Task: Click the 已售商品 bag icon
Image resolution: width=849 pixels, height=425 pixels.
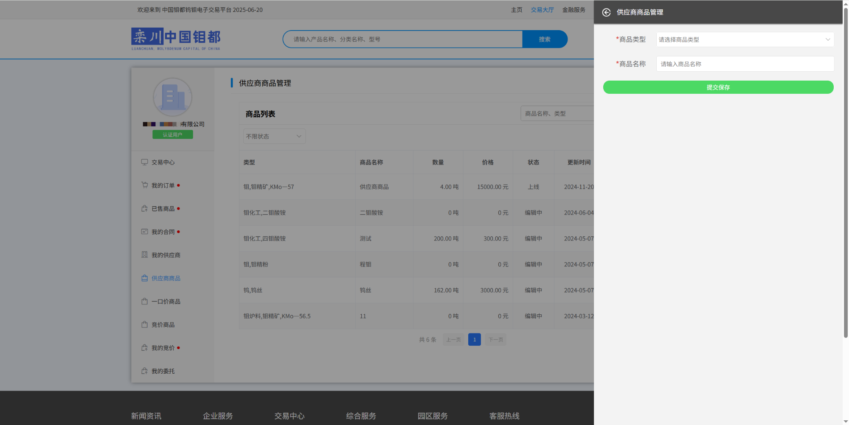Action: 144,208
